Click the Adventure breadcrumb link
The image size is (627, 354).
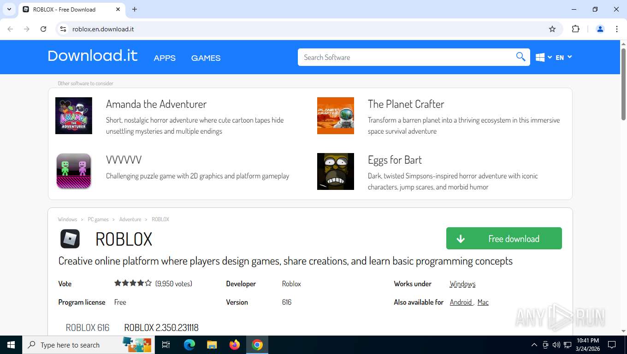click(130, 219)
